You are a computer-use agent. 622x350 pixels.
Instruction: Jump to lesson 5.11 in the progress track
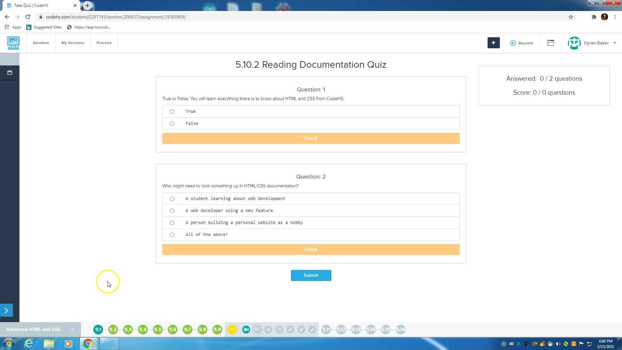coord(326,329)
